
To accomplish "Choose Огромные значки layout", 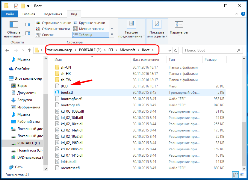I will [x=53, y=23].
